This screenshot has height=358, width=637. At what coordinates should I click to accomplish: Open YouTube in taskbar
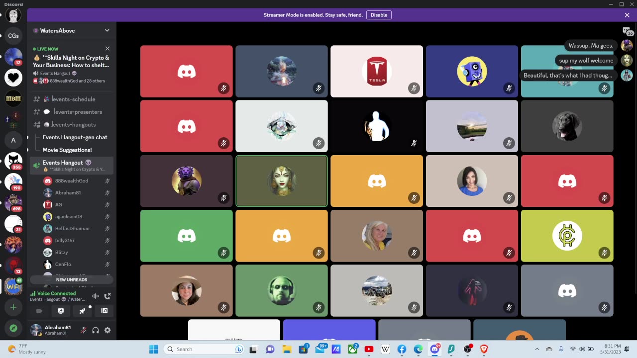(x=369, y=349)
